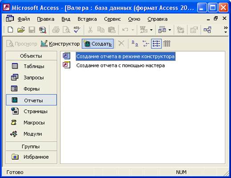Open the Relationships icon in the toolbar

[x=207, y=30]
